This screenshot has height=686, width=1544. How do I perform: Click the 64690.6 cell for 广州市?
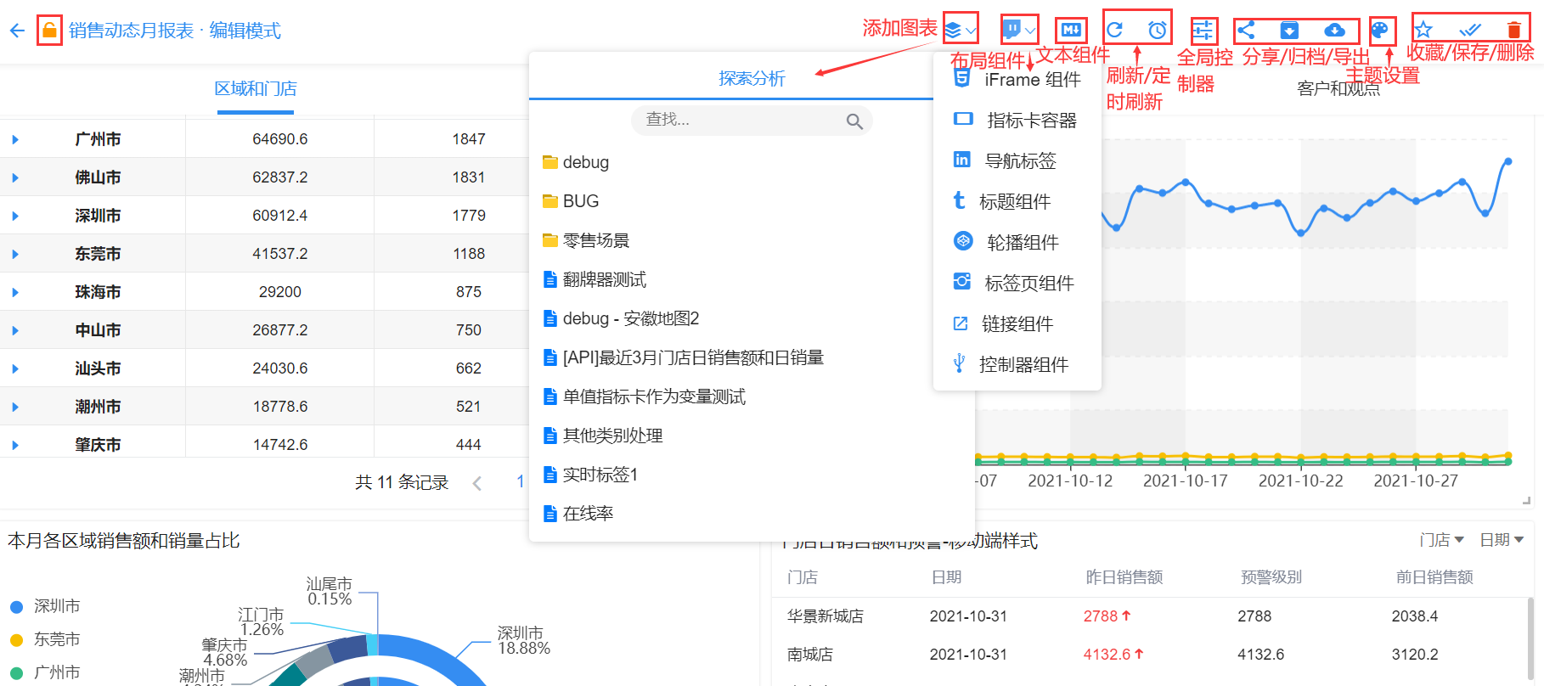(280, 139)
